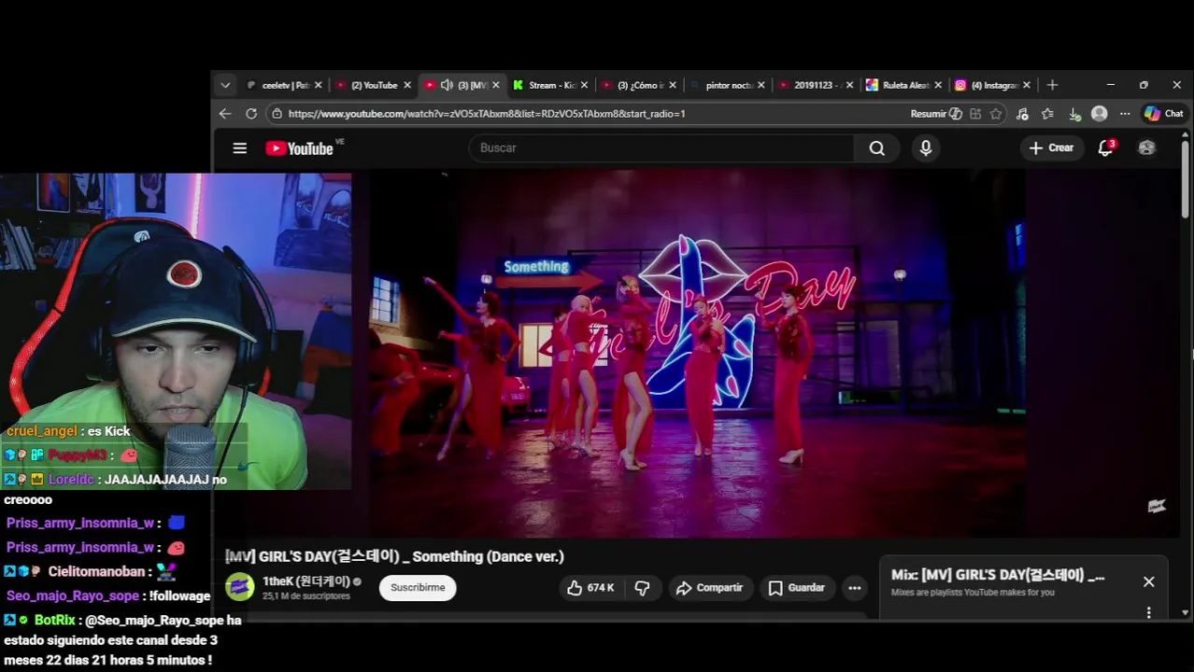The width and height of the screenshot is (1194, 672).
Task: Click chat username Cielitomanoban
Action: 97,571
